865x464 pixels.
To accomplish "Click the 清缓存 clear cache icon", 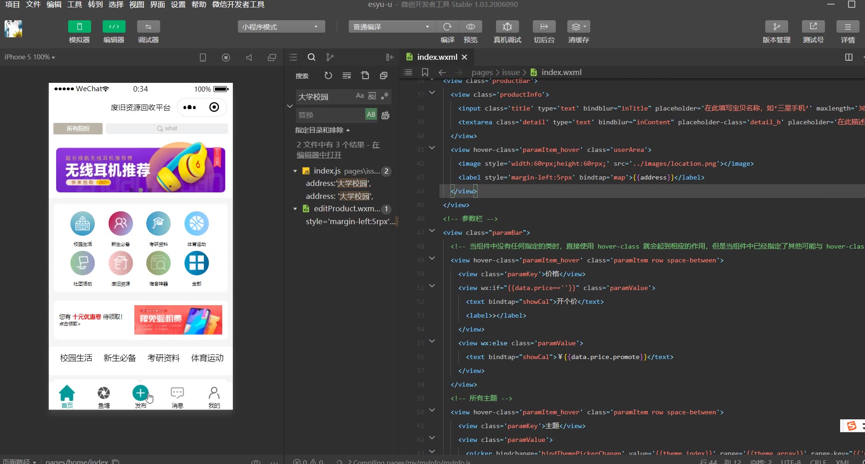I will (578, 27).
